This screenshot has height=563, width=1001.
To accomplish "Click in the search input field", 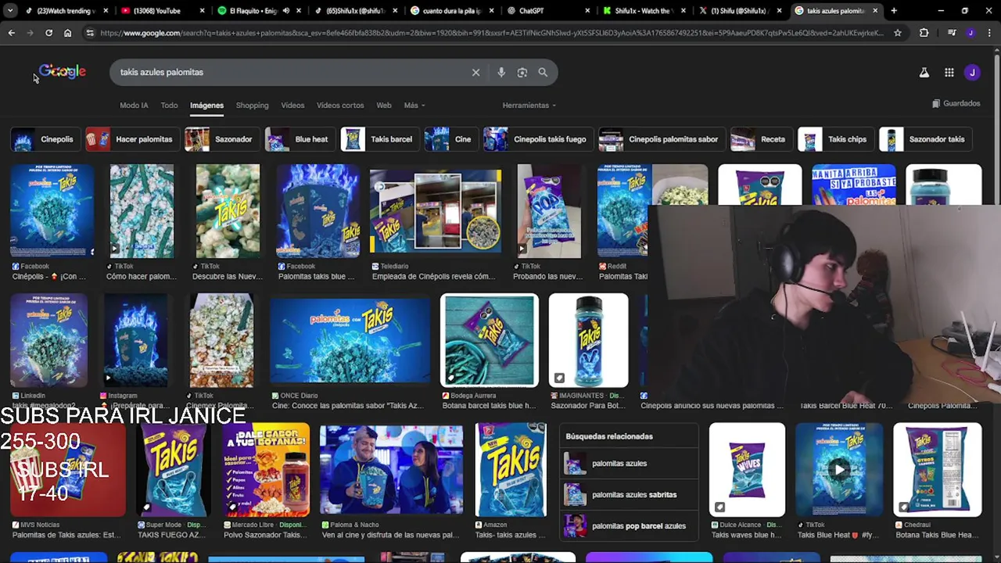I will [x=289, y=72].
